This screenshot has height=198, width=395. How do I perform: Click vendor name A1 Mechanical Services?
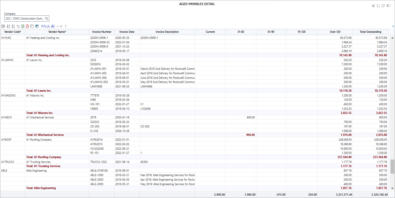40,117
